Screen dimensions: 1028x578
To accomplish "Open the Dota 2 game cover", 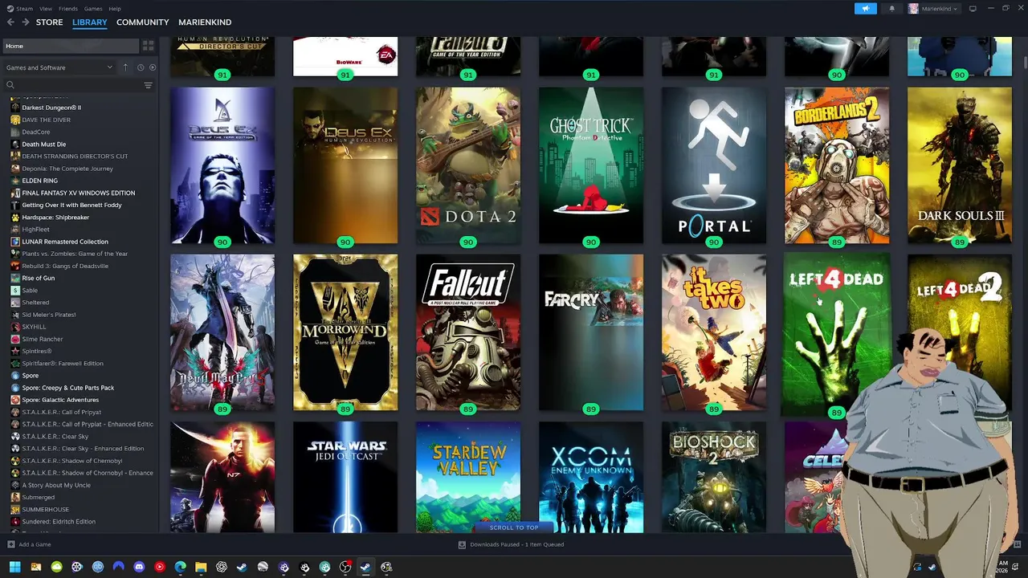I will [x=468, y=165].
